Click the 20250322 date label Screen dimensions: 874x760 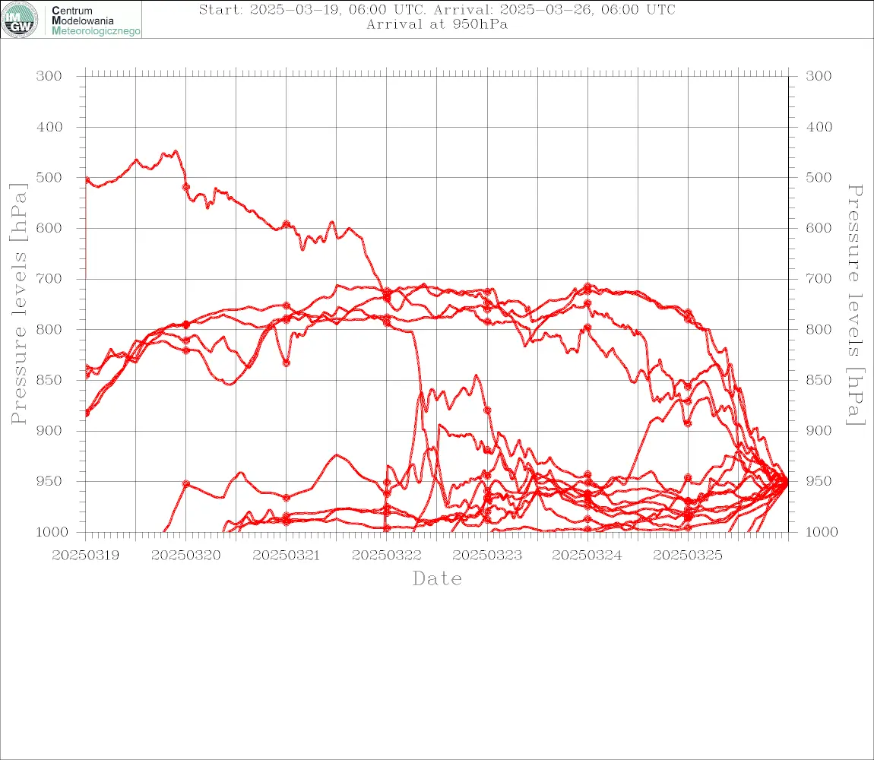(387, 556)
